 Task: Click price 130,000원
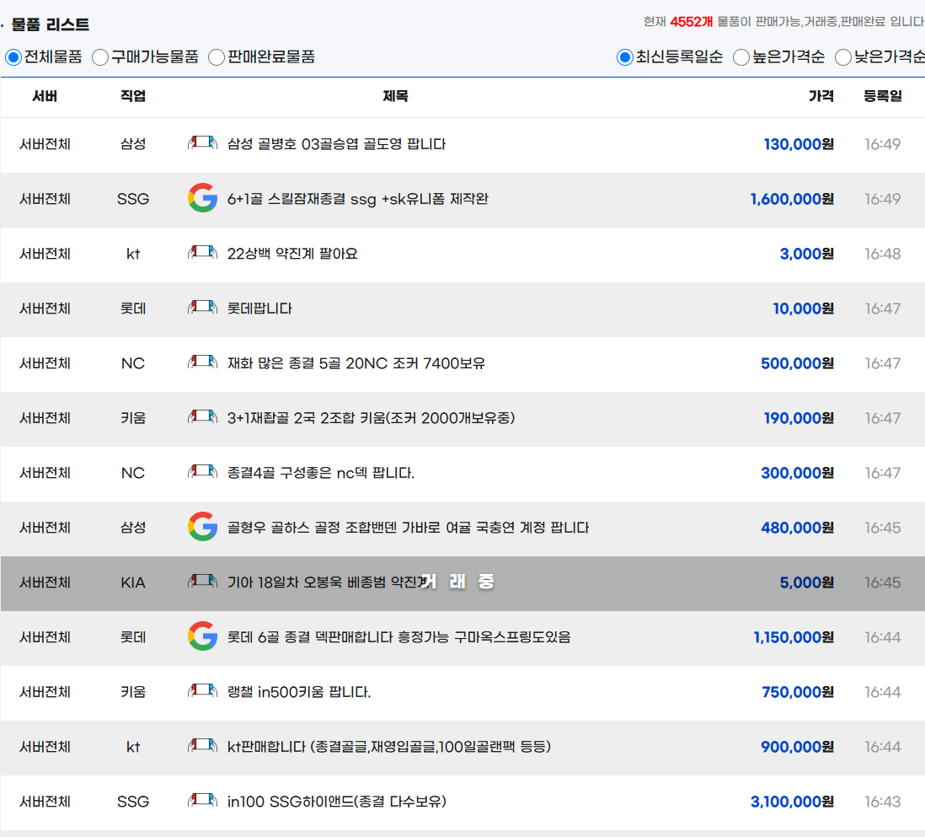tap(799, 144)
